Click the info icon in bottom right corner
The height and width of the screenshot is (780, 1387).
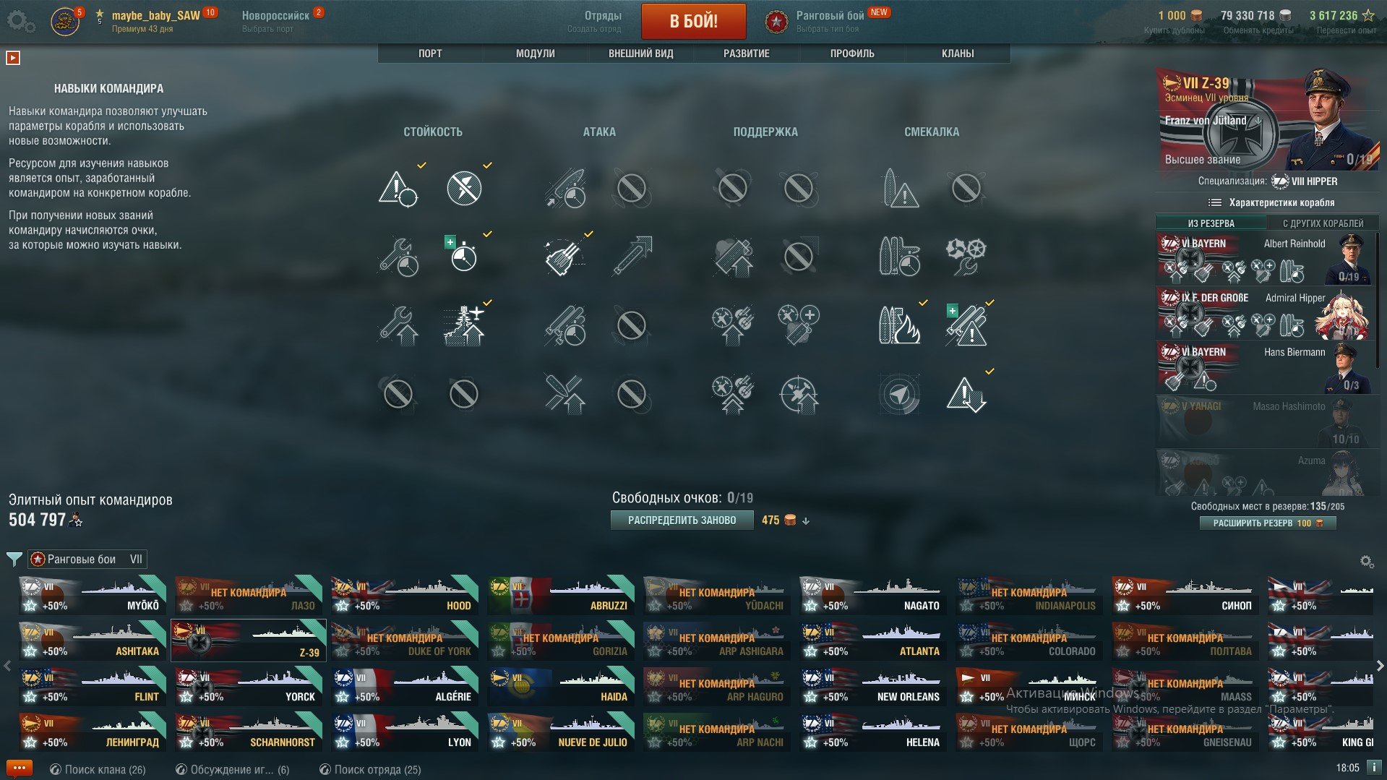[1374, 768]
